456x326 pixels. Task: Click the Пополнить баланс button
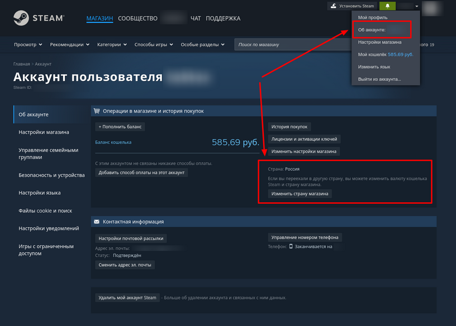(120, 127)
